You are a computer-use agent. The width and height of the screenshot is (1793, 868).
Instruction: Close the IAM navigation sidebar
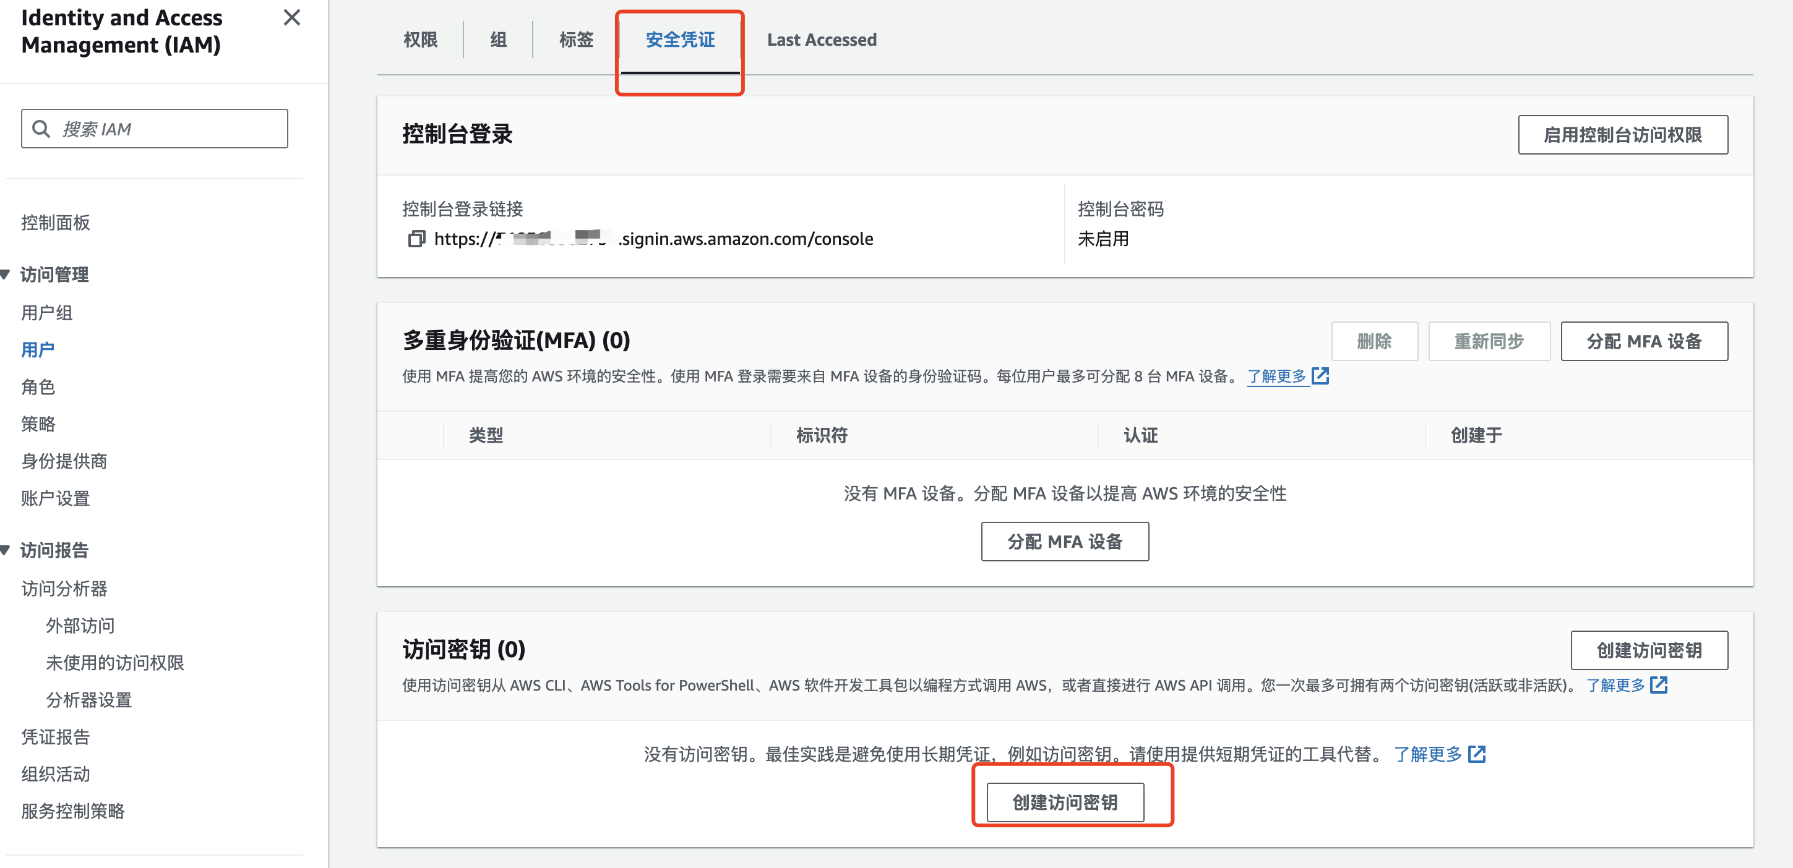coord(291,17)
